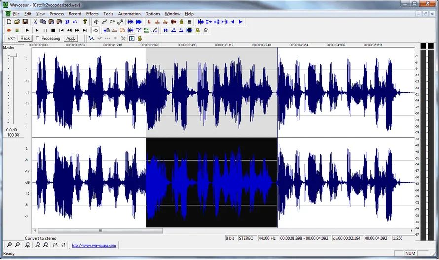Open the VST Rack button

25,38
